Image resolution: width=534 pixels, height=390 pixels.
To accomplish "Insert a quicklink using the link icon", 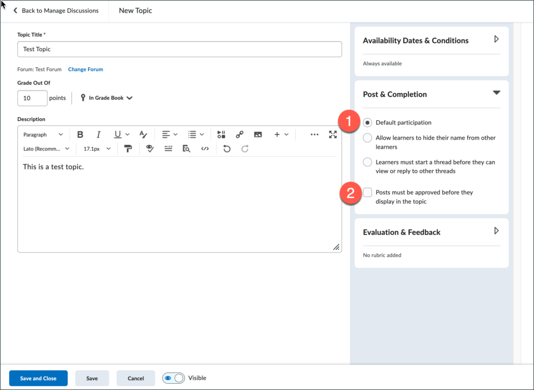I will coord(239,134).
